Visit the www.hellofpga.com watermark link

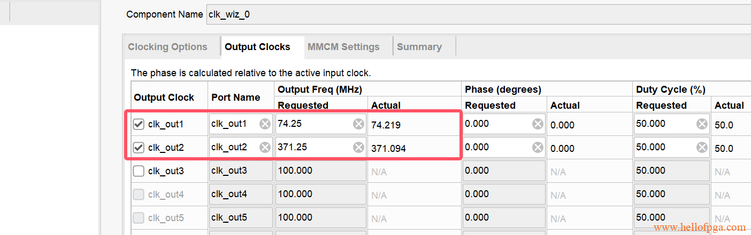pyautogui.click(x=699, y=228)
